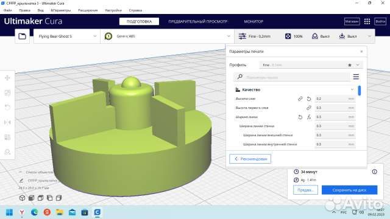This screenshot has width=390, height=219.
Task: Select the Rotate tool in left toolbar
Action: pos(7,107)
